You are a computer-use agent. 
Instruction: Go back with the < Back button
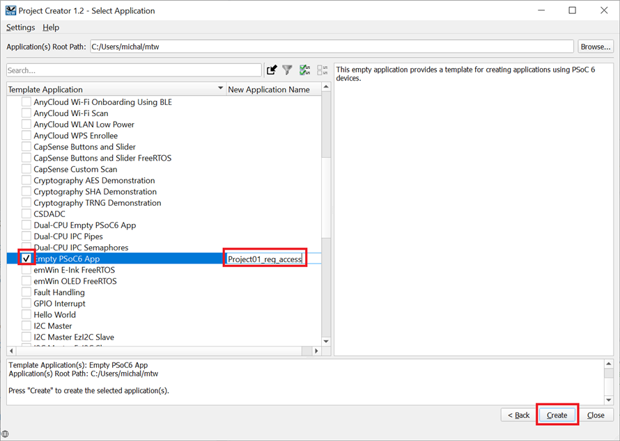click(x=519, y=415)
